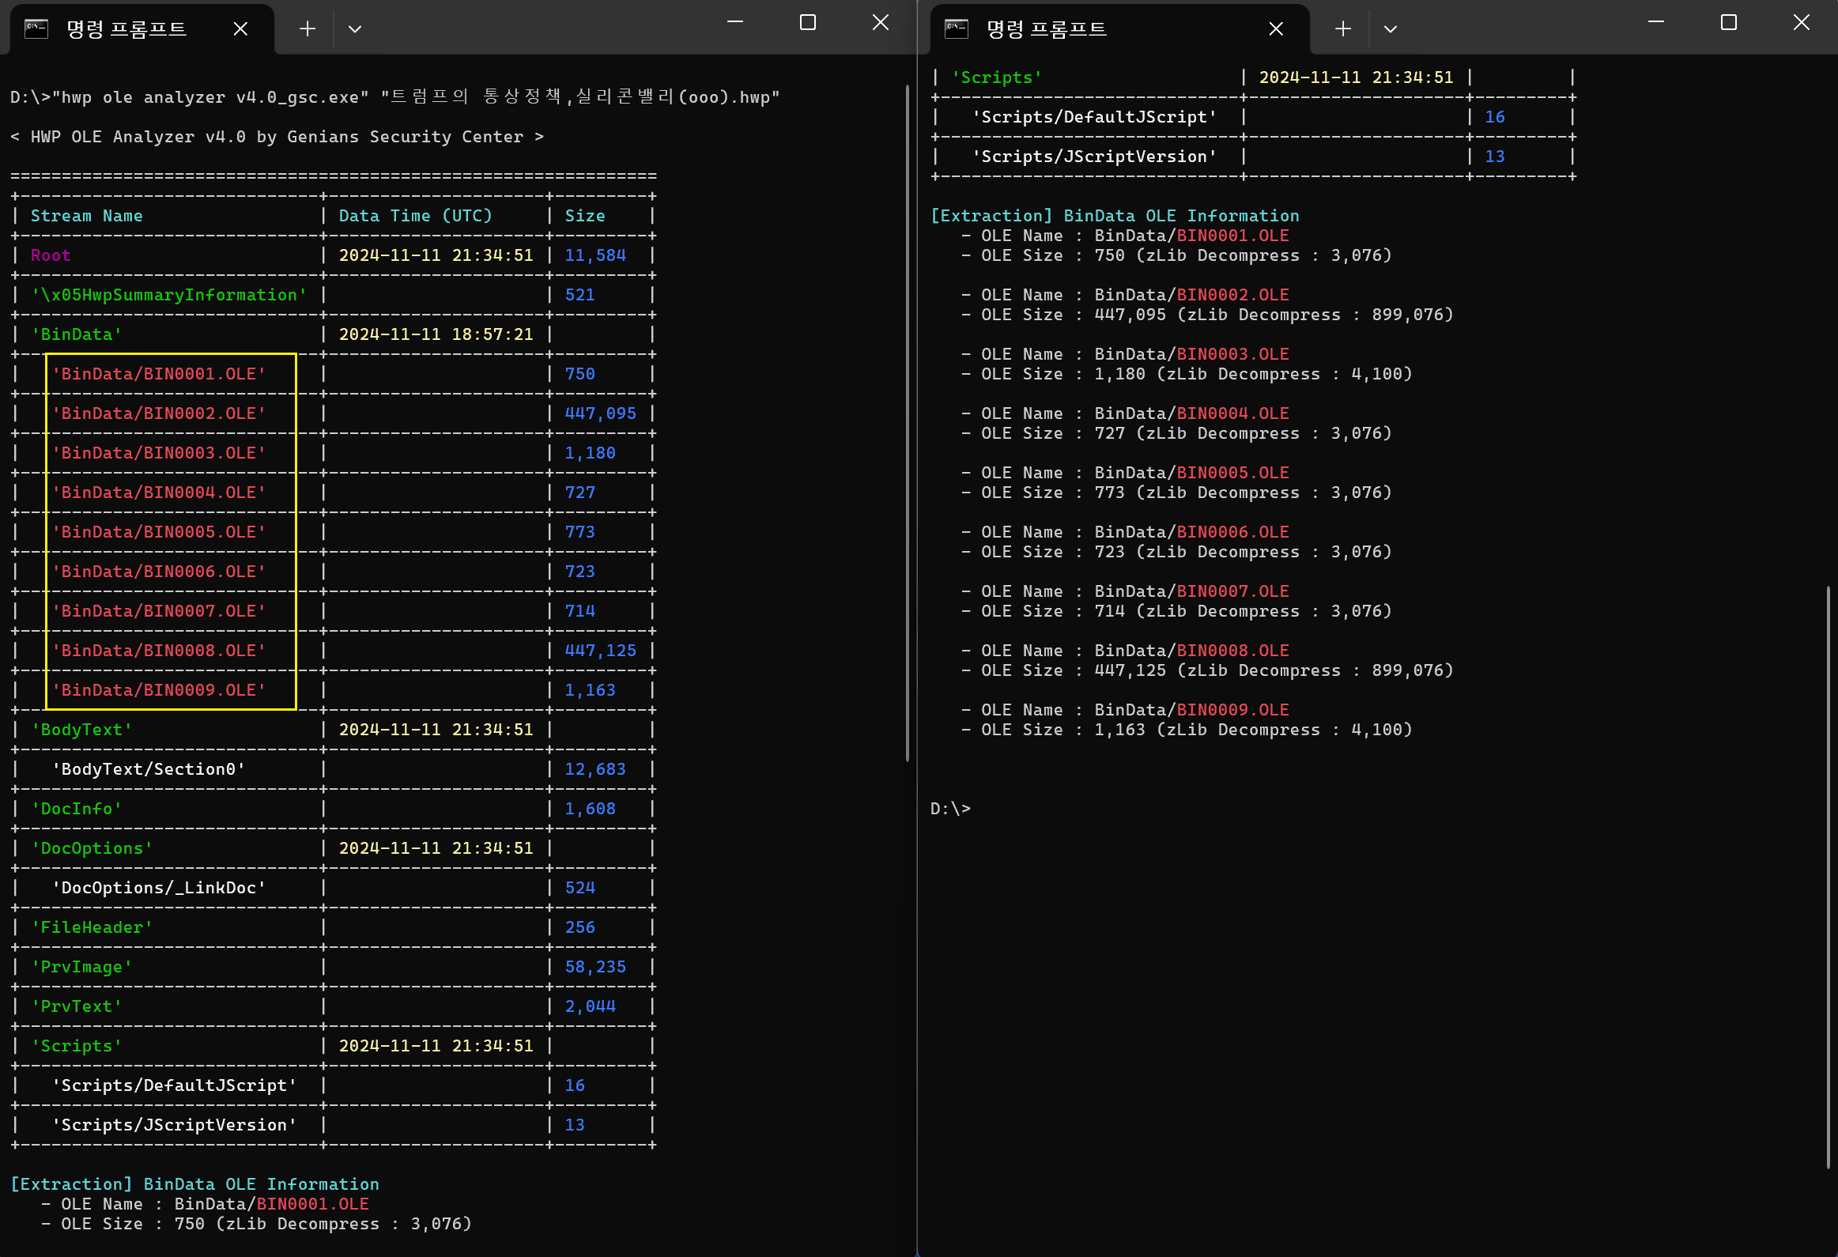The height and width of the screenshot is (1257, 1838).
Task: Click the BinData timestamp 2024-11-11 18:57:21
Action: point(436,334)
